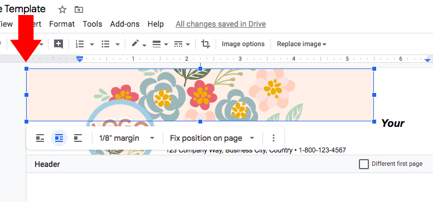Select bottom-center image resize handle
433x202 pixels.
pyautogui.click(x=201, y=121)
